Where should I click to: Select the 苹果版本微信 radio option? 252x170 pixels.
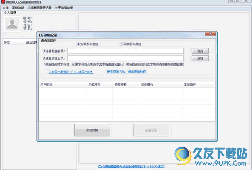pos(131,44)
